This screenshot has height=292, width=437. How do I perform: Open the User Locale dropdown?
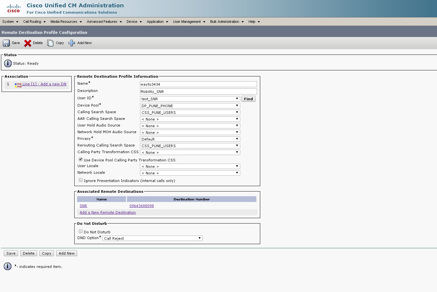pyautogui.click(x=190, y=166)
